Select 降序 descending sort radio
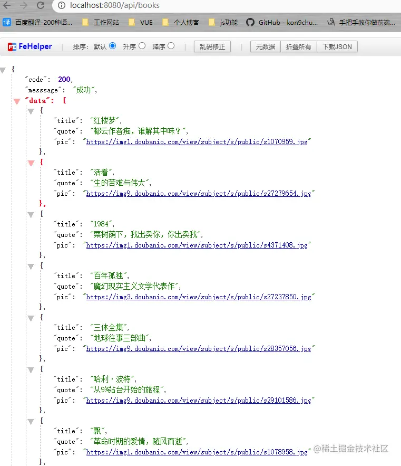The image size is (401, 466). 171,46
